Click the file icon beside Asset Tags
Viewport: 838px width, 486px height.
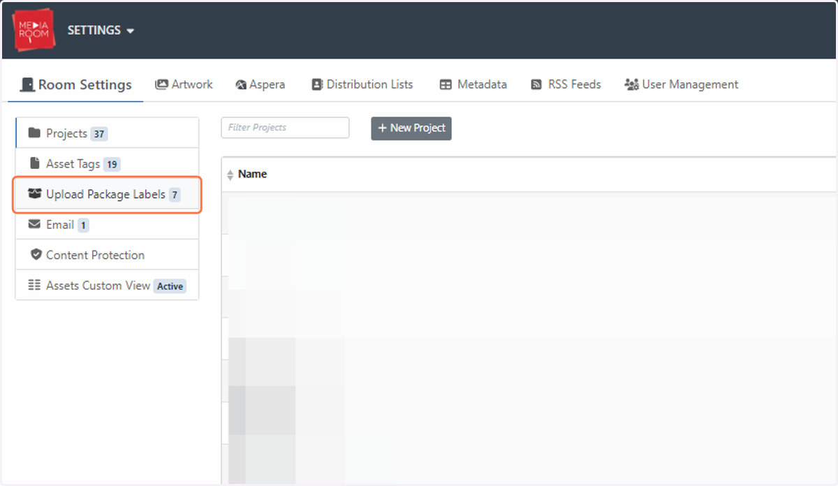[35, 163]
